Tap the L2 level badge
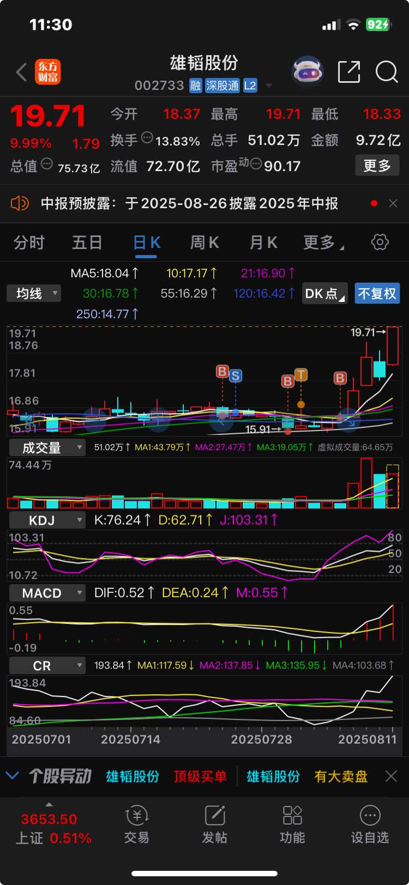The image size is (409, 885). coord(250,86)
